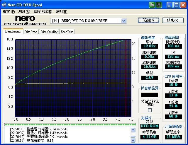Toggle the 精確資料流傳輸 checkbox
This screenshot has width=188, height=145.
(150, 110)
